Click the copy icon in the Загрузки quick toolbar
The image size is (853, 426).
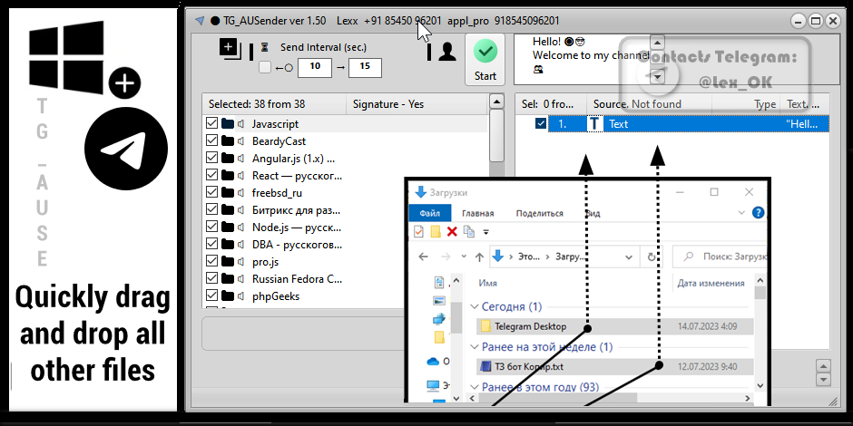tap(468, 232)
